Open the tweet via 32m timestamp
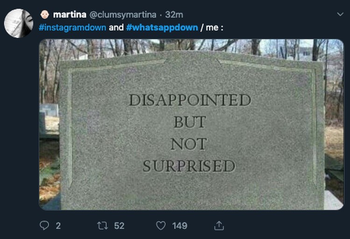Screen dimensions: 350x239 click(174, 15)
